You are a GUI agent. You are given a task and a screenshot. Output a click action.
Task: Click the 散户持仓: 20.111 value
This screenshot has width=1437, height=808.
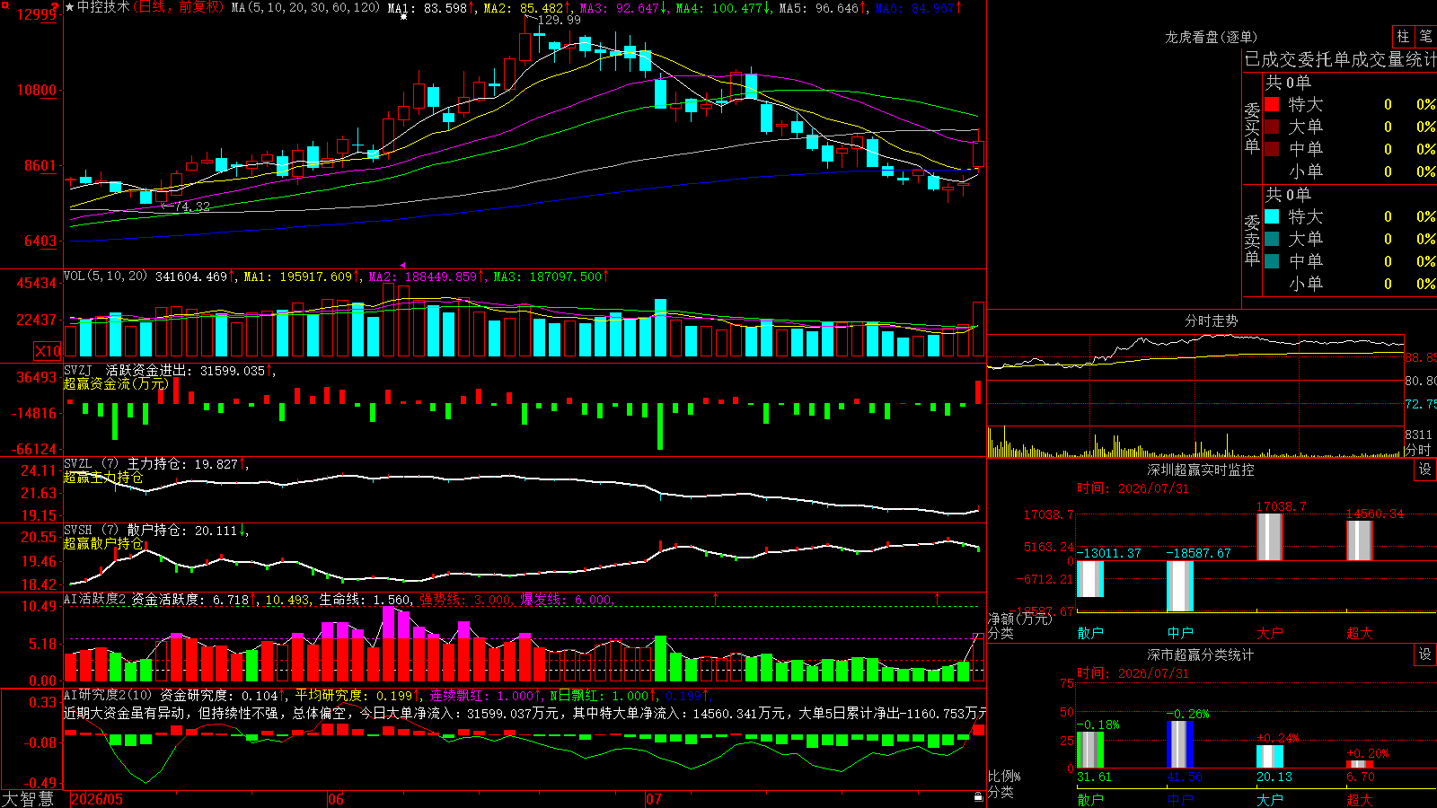(x=182, y=531)
